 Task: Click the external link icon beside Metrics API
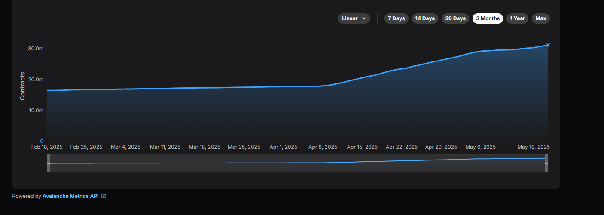[104, 196]
